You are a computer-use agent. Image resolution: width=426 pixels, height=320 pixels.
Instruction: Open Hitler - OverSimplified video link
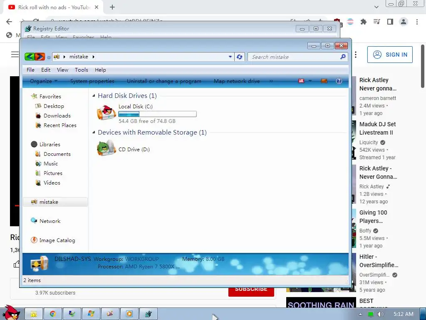click(x=379, y=261)
